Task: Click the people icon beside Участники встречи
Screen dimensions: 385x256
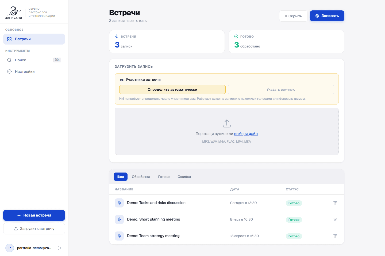Action: point(122,80)
